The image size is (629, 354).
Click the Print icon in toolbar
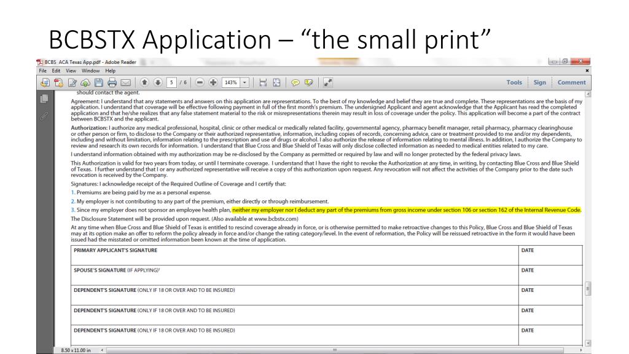[x=112, y=83]
